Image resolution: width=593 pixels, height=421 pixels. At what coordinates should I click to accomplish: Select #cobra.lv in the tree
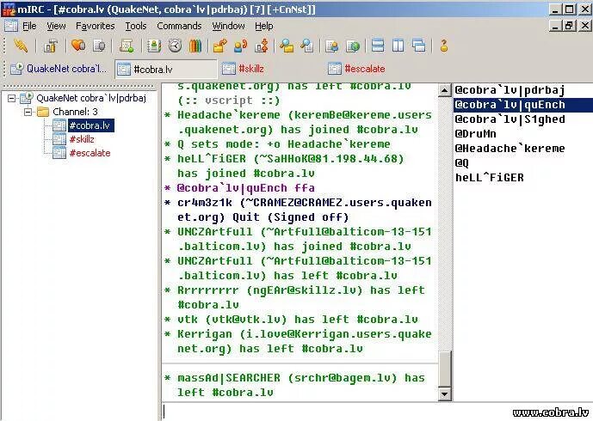[90, 125]
